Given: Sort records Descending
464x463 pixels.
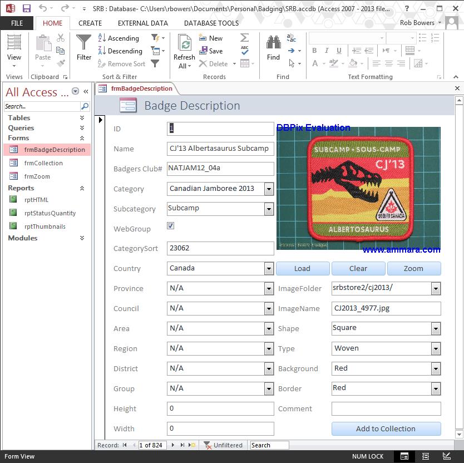Looking at the screenshot, I should point(120,51).
